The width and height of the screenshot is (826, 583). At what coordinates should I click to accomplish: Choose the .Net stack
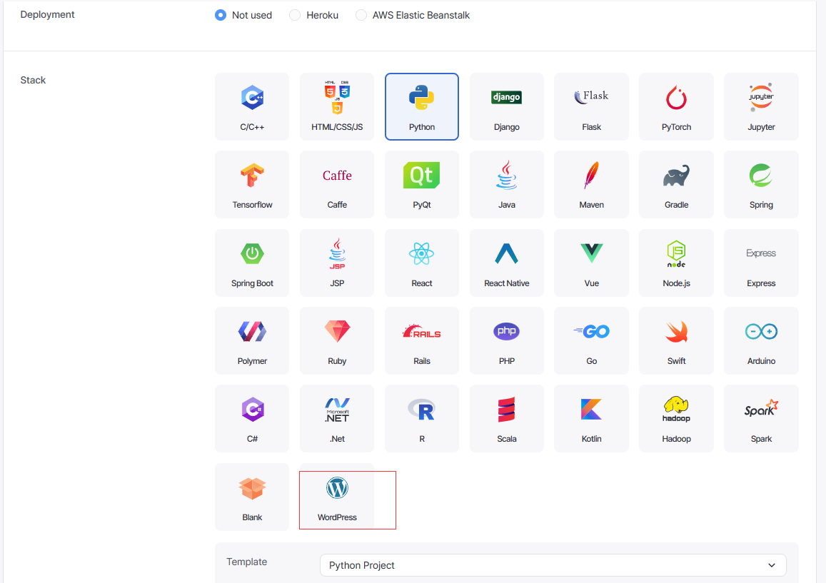pyautogui.click(x=337, y=419)
